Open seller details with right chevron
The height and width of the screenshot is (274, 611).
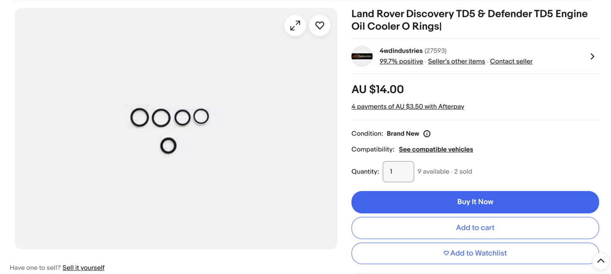pos(592,56)
